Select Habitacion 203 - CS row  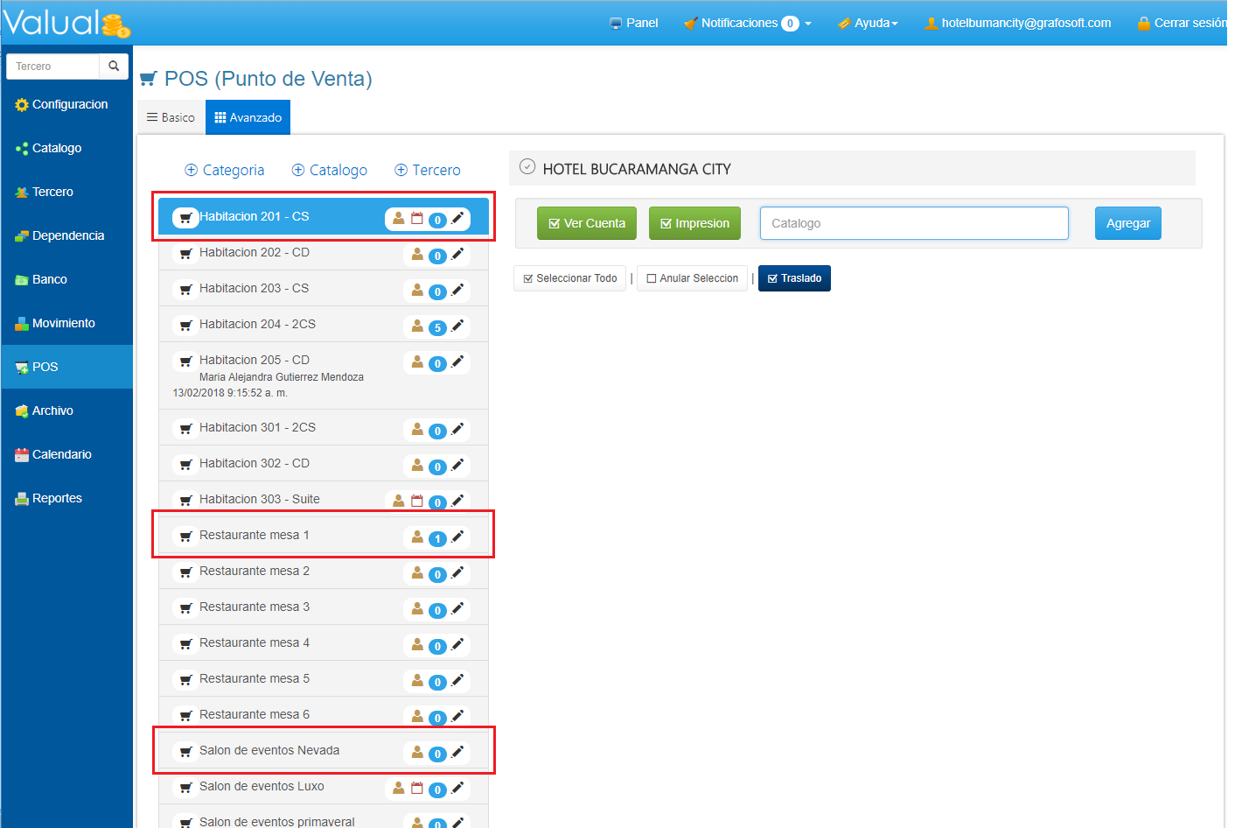point(324,288)
